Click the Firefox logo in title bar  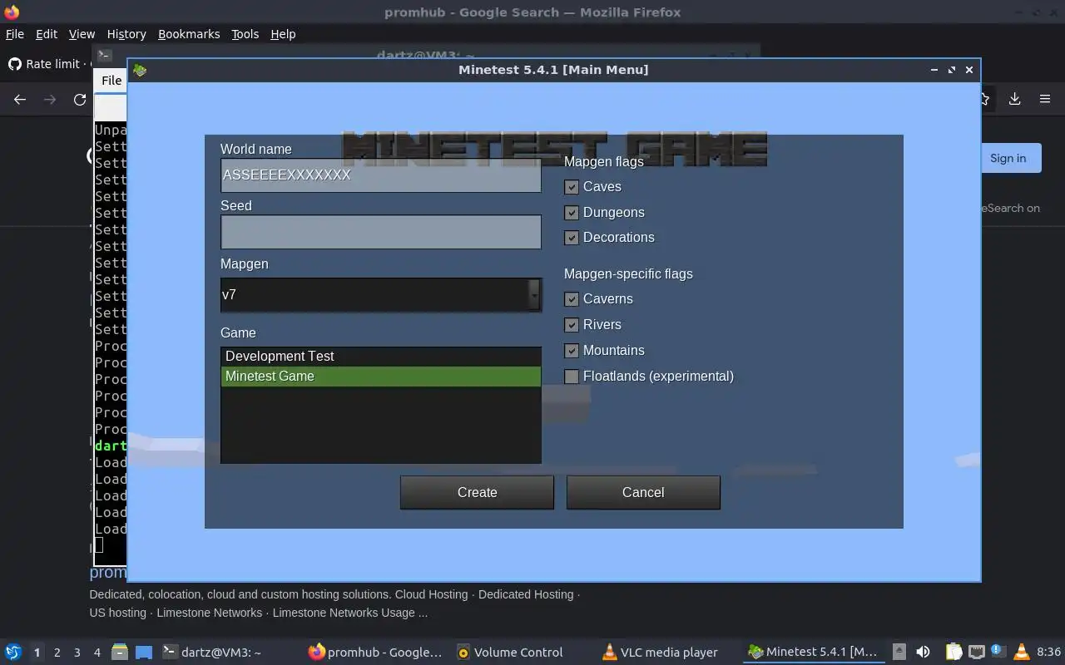point(12,12)
